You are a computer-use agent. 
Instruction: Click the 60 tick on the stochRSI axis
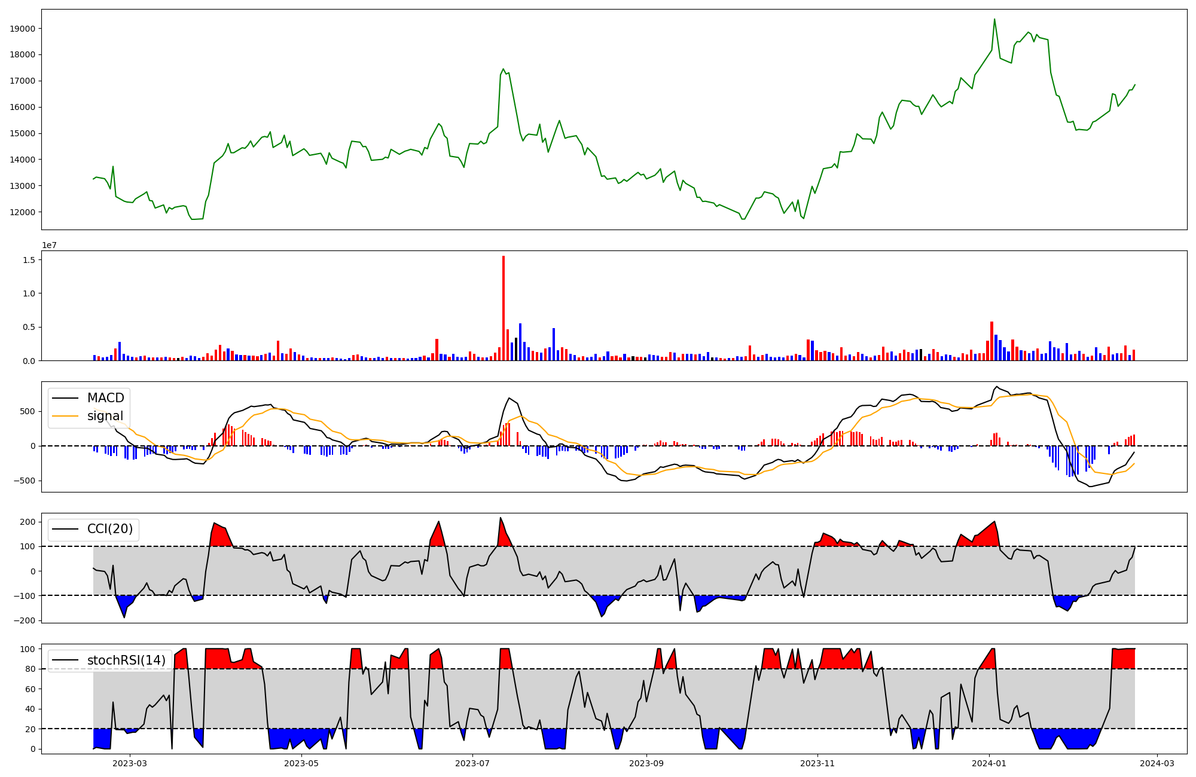30,689
